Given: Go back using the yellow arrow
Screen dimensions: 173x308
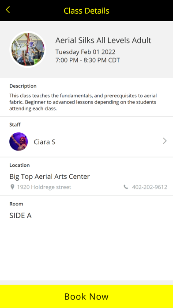Looking at the screenshot, I should (x=8, y=10).
